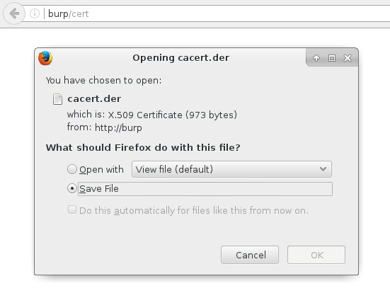The width and height of the screenshot is (390, 298).
Task: Expand the application list via the chevron arrow
Action: pyautogui.click(x=323, y=169)
